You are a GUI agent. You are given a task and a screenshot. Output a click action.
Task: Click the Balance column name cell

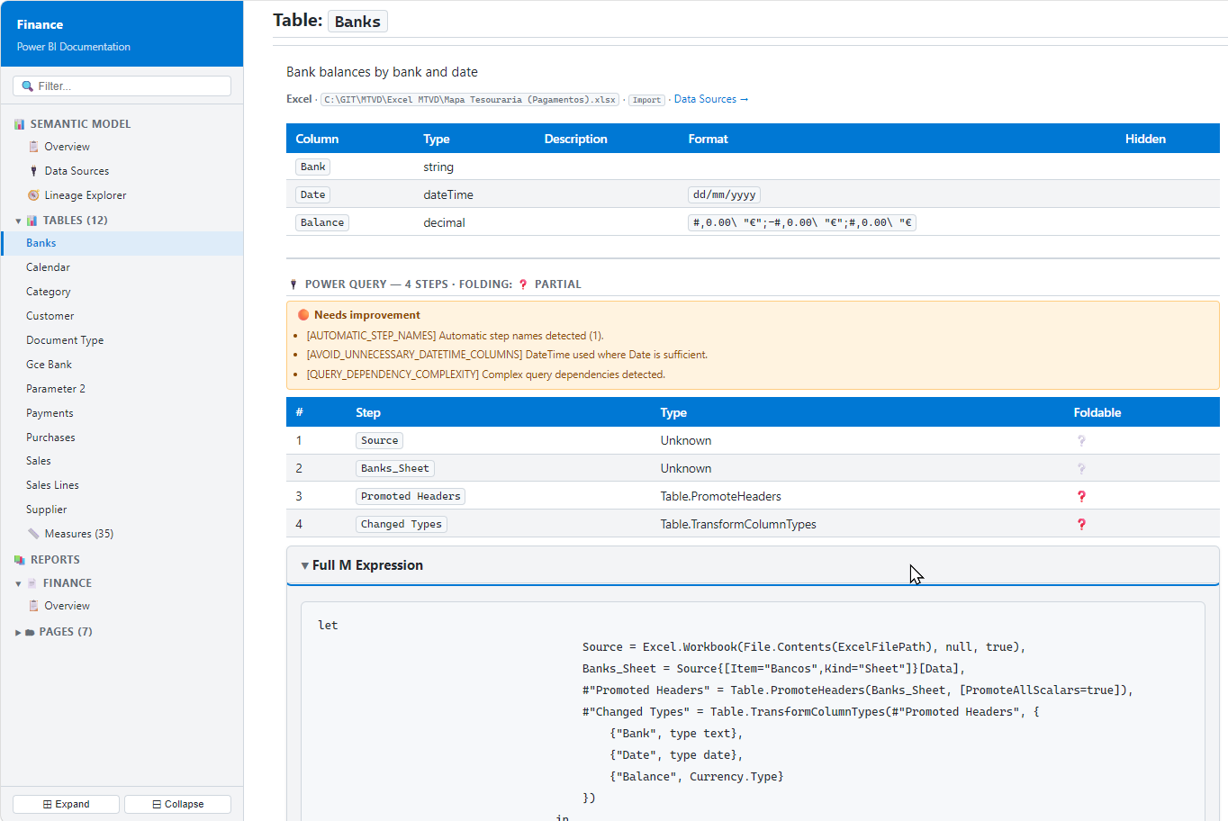coord(322,222)
